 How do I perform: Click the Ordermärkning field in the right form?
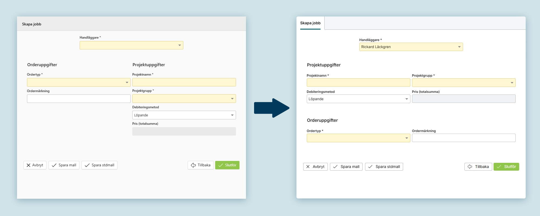point(464,138)
